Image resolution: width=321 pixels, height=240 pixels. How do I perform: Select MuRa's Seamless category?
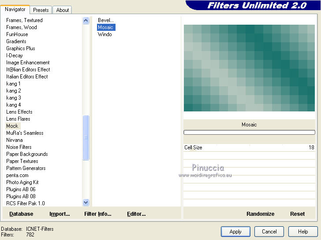pos(25,133)
